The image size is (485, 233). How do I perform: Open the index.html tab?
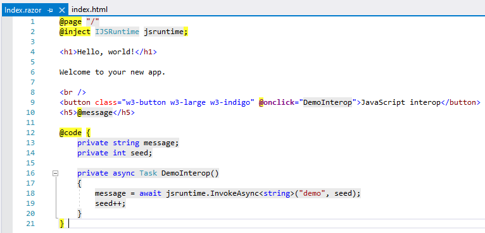point(89,9)
